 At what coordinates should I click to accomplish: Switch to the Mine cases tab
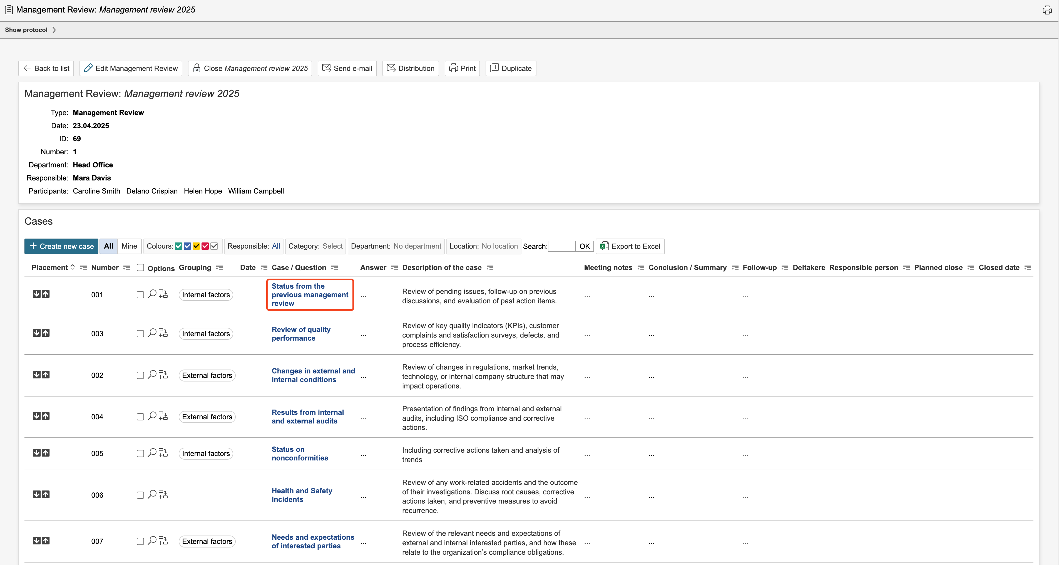point(129,246)
